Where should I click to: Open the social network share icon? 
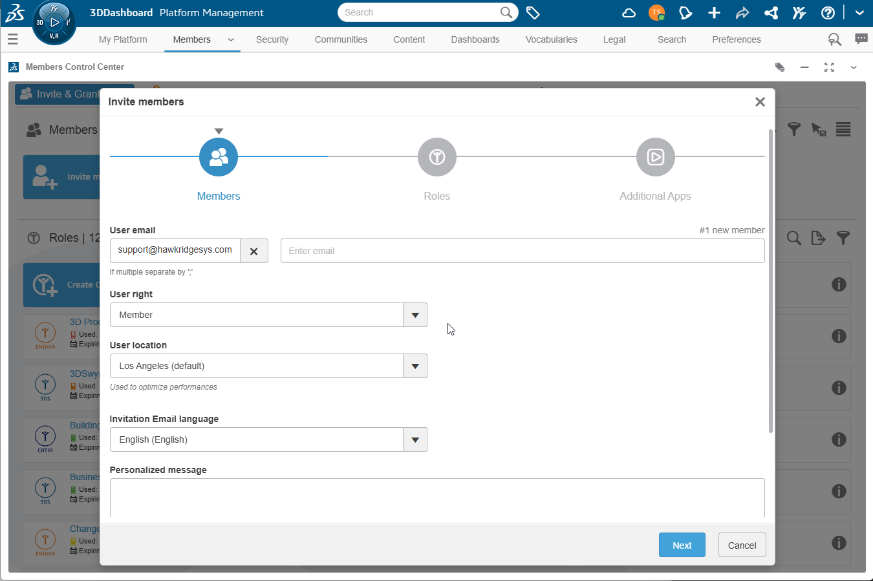pyautogui.click(x=771, y=13)
